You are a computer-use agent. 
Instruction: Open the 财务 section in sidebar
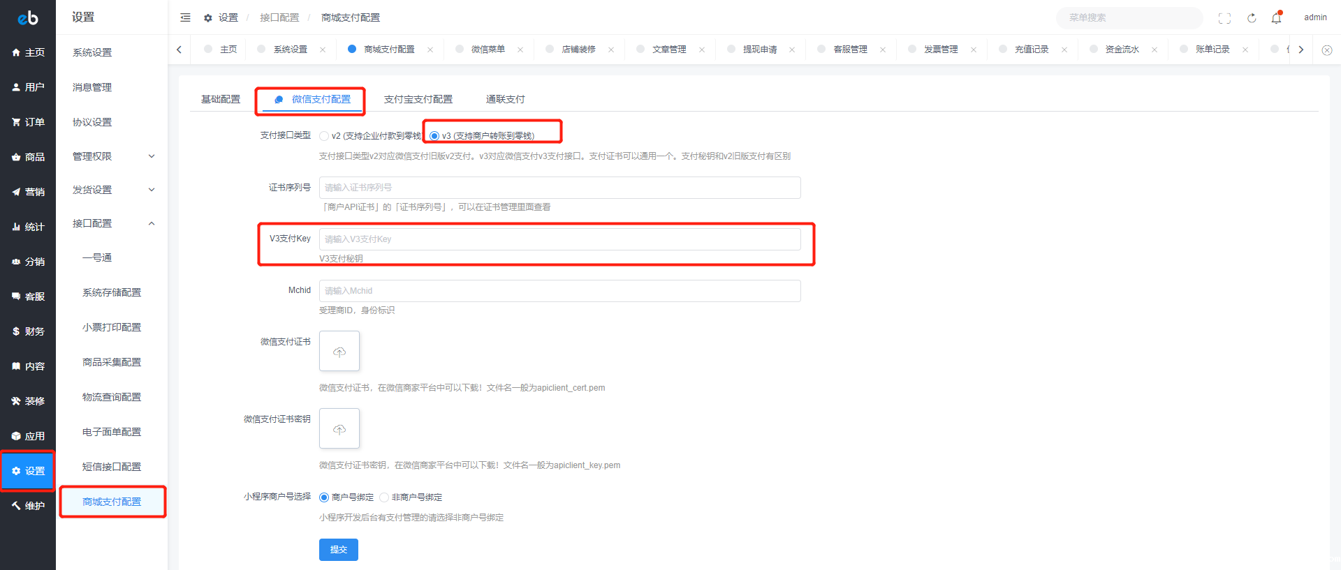pyautogui.click(x=28, y=331)
